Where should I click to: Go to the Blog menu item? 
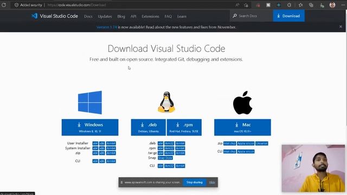(121, 16)
